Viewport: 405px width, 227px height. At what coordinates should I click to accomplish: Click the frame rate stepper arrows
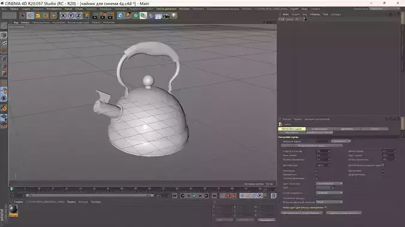tap(329, 151)
